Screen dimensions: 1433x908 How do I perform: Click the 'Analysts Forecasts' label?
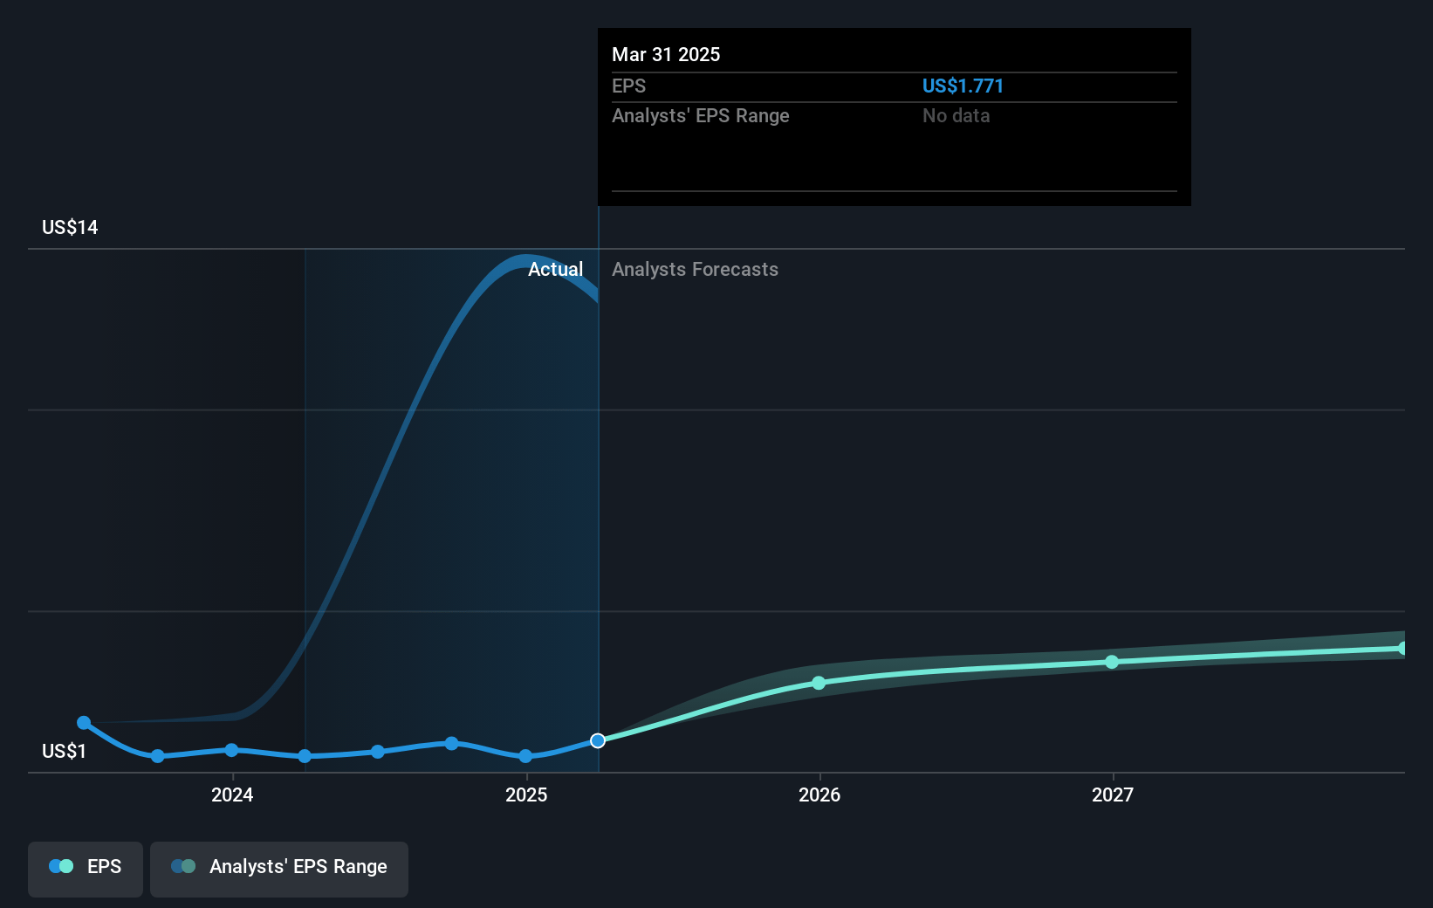pyautogui.click(x=695, y=269)
